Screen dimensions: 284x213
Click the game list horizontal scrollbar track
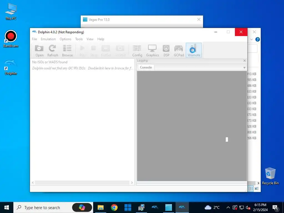click(82, 182)
